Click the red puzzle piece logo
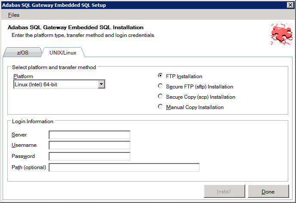This screenshot has height=203, width=296. (282, 34)
